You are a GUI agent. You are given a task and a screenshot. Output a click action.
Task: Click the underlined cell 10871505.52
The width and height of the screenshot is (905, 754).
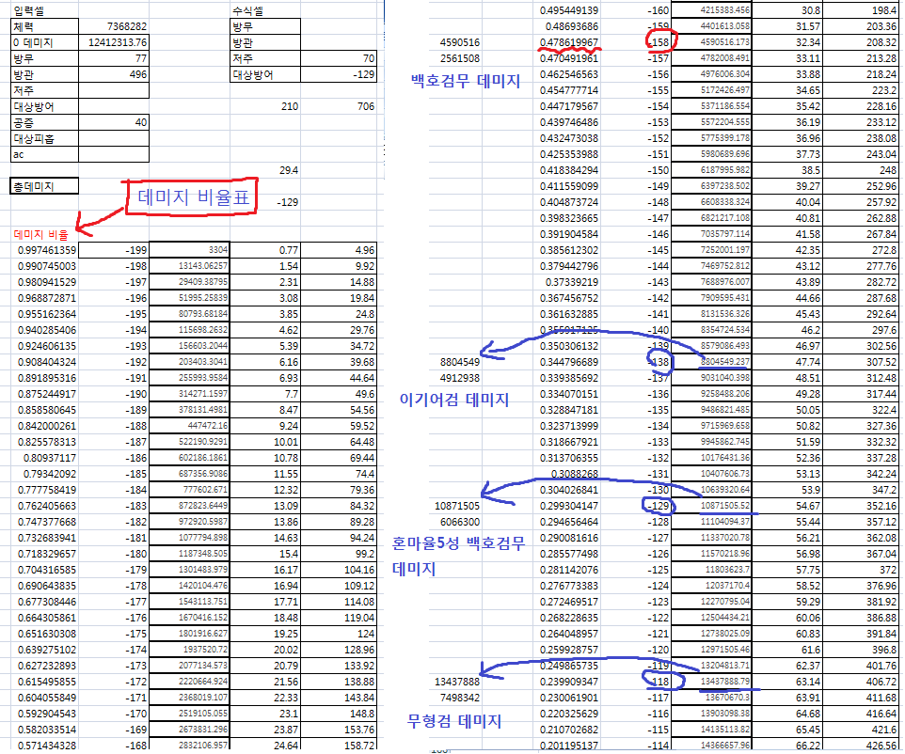pyautogui.click(x=712, y=506)
